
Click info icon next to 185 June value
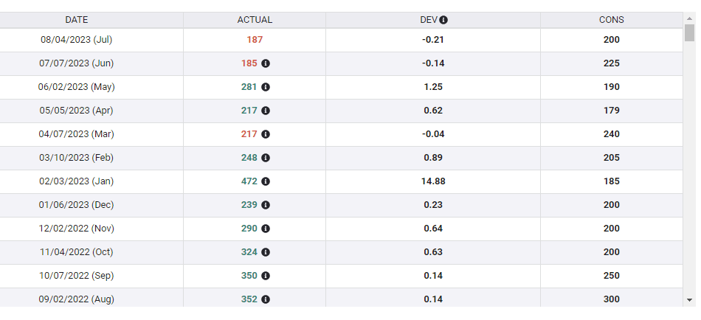[x=266, y=63]
